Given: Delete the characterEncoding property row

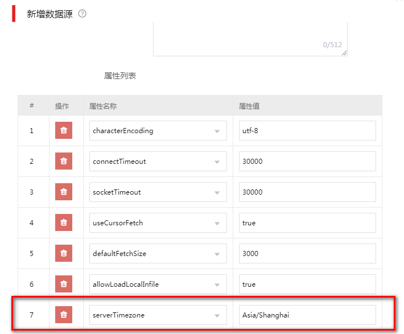Looking at the screenshot, I should [x=64, y=130].
